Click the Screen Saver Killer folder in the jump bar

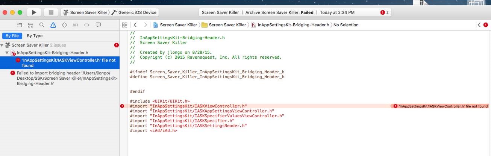coord(224,25)
